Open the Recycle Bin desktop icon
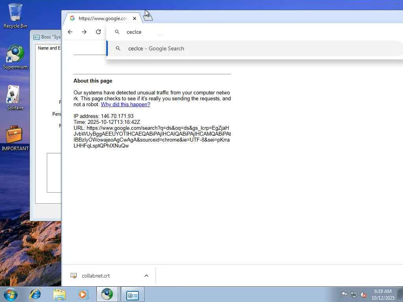Viewport: 403px width, 302px height. [15, 16]
